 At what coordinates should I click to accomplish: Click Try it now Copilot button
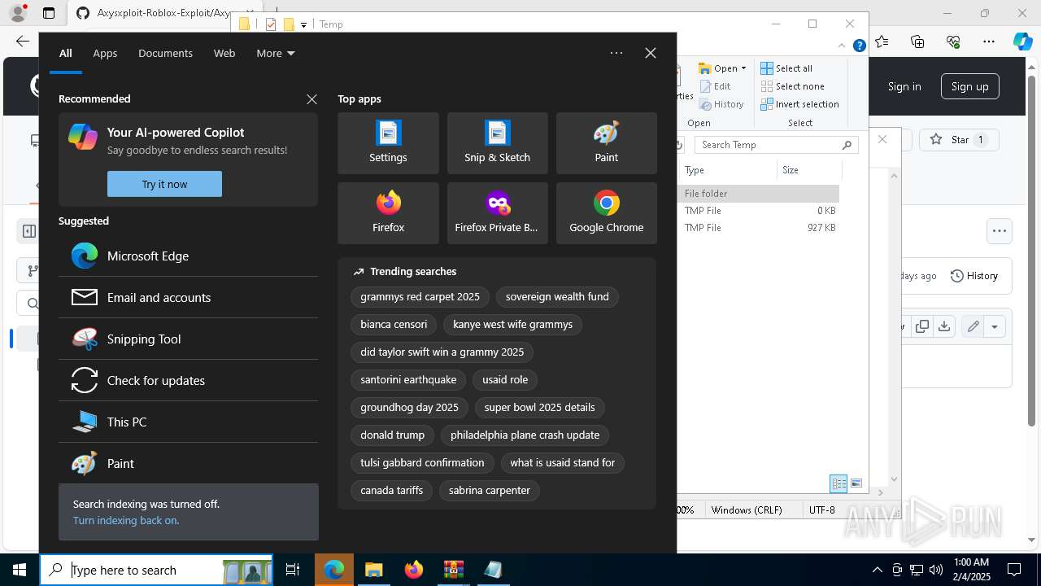pyautogui.click(x=164, y=184)
